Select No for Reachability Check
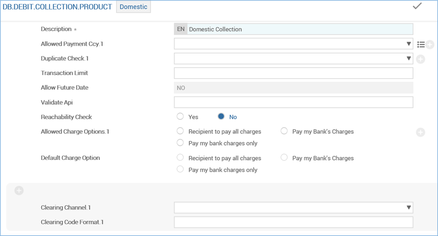Viewport: 438px width, 236px height. pyautogui.click(x=221, y=117)
